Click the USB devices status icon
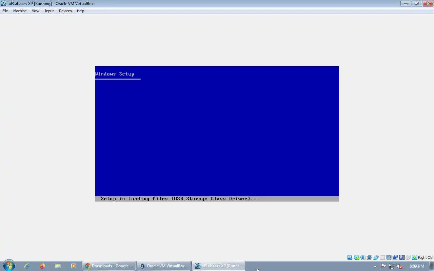This screenshot has height=271, width=434. (x=376, y=257)
